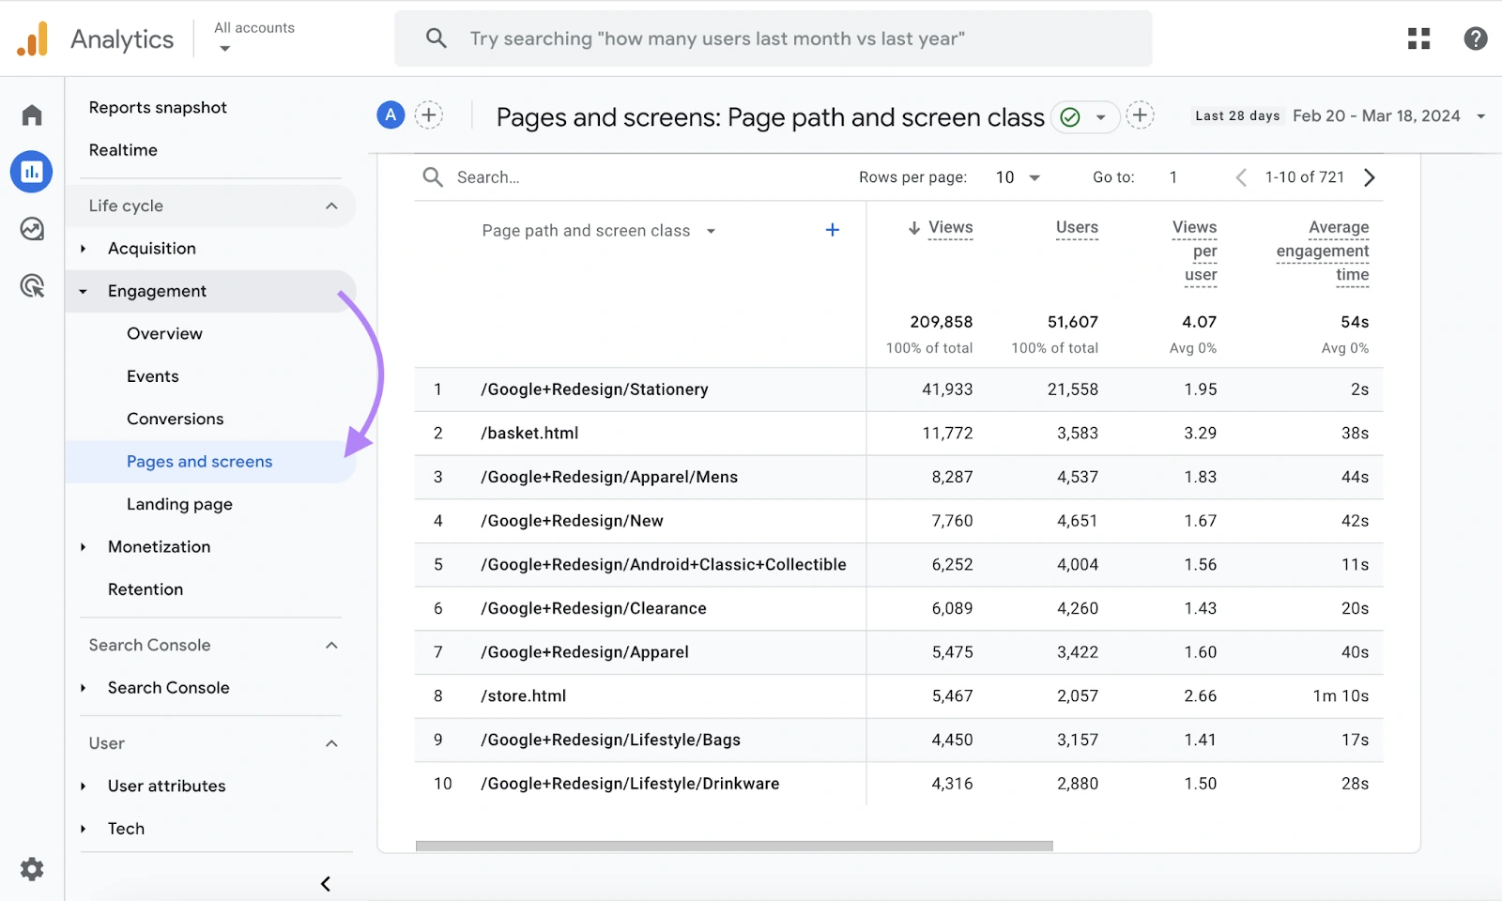Click the top search input field
Image resolution: width=1502 pixels, height=901 pixels.
[773, 38]
